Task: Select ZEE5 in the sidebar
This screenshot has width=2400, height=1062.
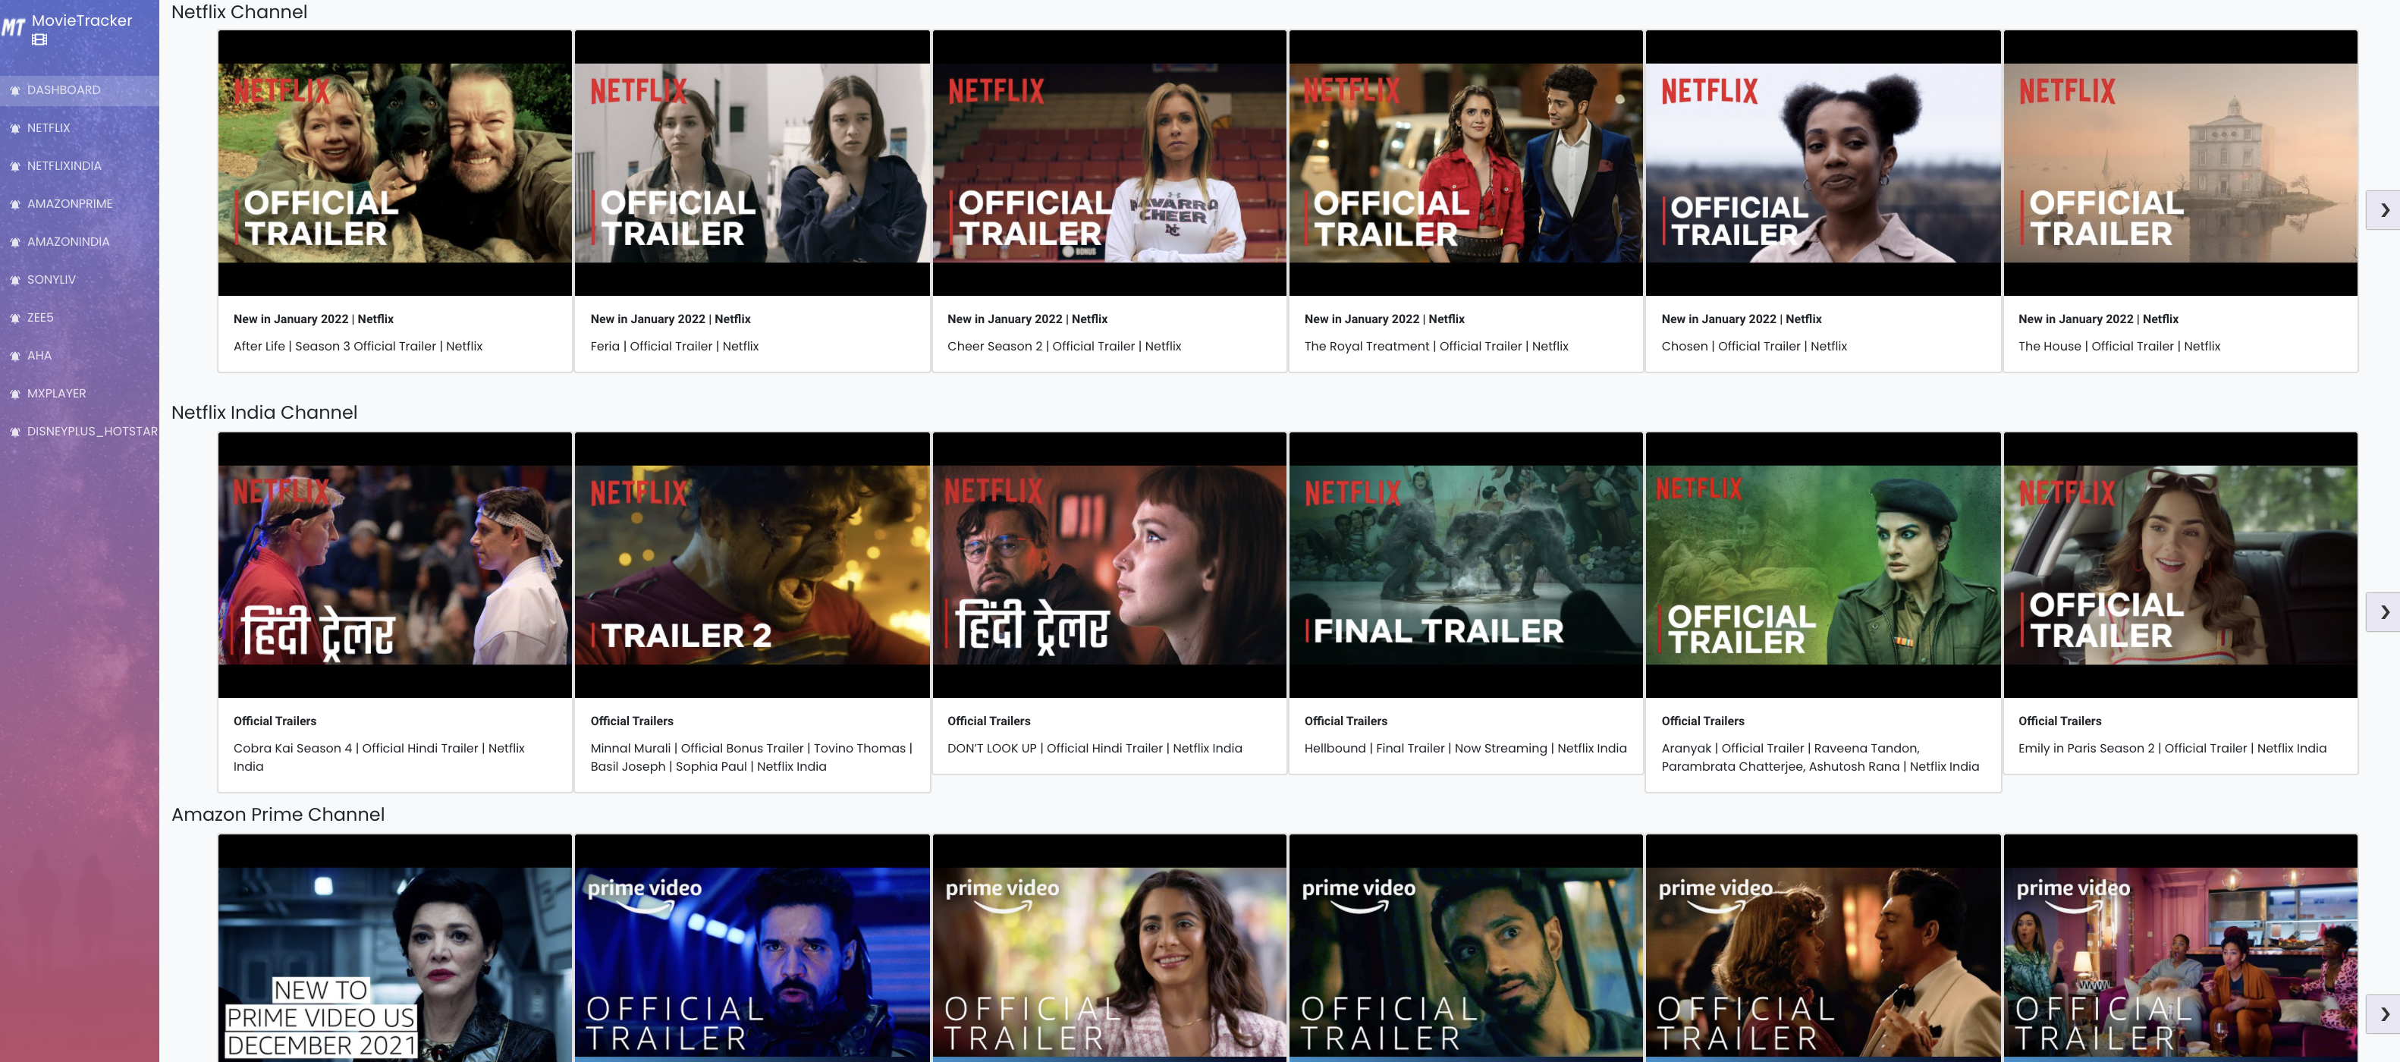Action: coord(79,318)
